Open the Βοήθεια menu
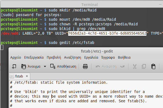The width and height of the screenshot is (163, 108). 124,58
